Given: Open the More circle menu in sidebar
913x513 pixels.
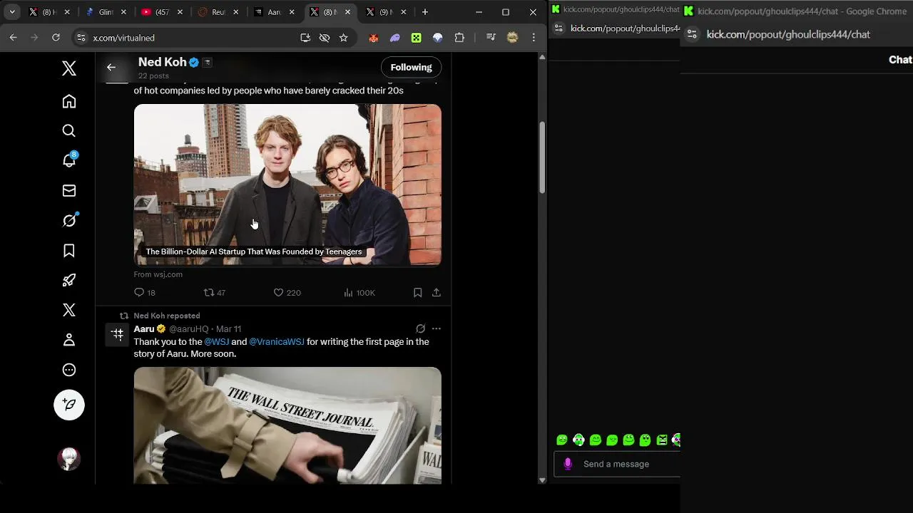Looking at the screenshot, I should point(69,370).
